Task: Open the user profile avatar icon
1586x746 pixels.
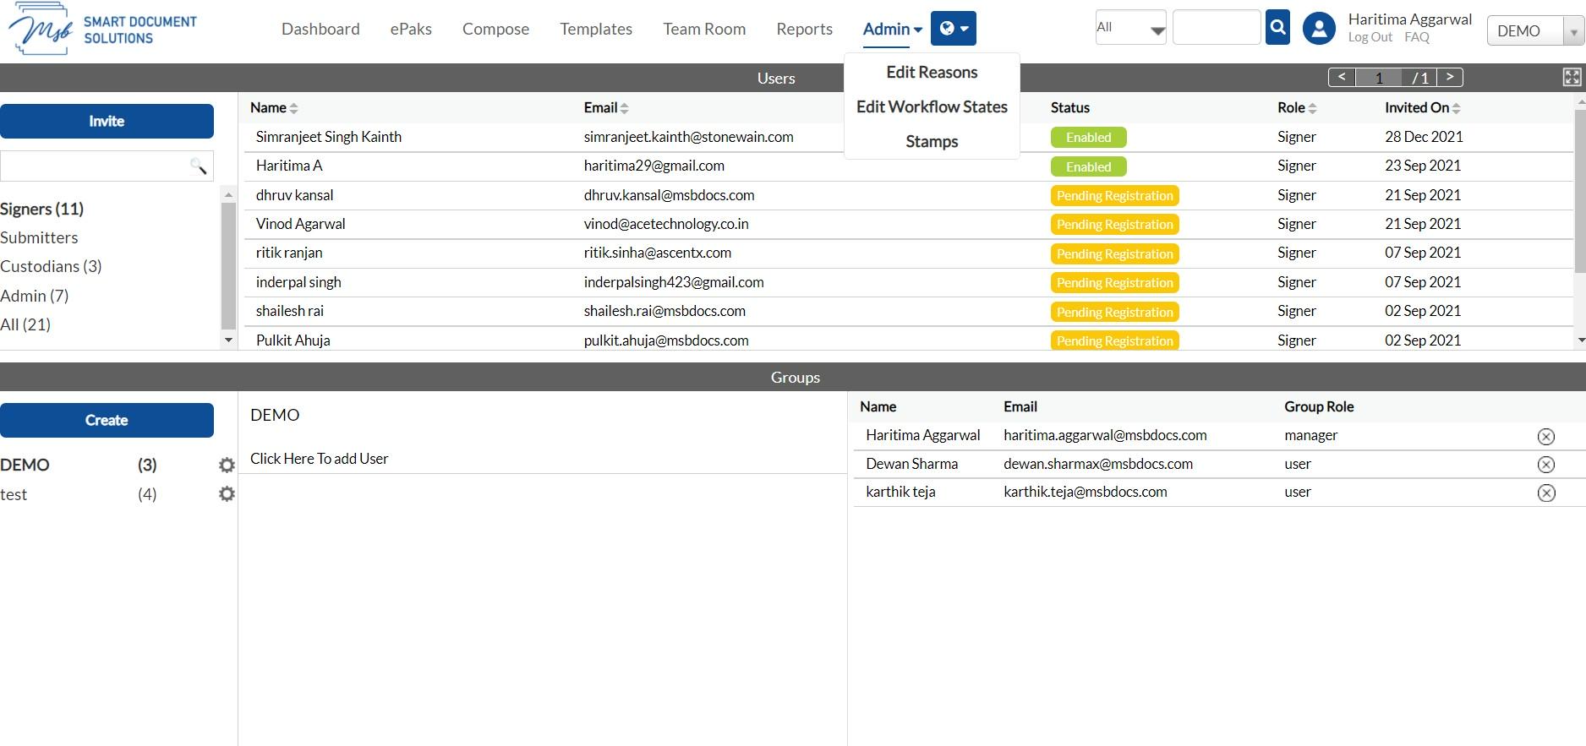Action: (x=1319, y=29)
